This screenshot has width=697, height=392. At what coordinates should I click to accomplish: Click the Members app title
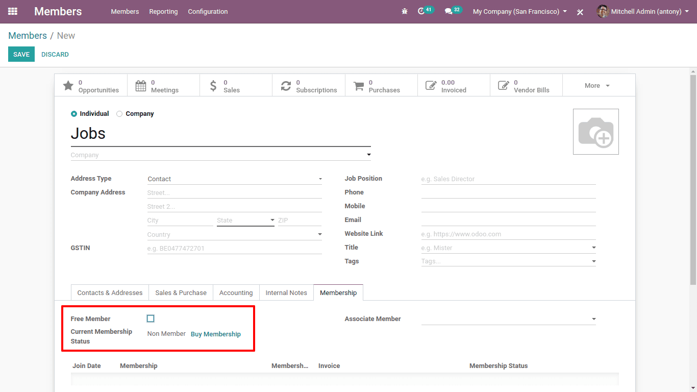click(58, 11)
